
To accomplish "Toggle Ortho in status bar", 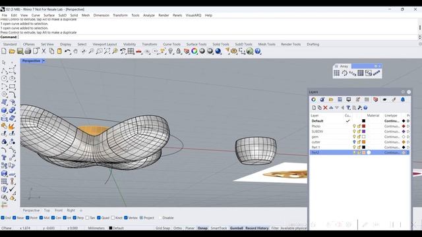I will pos(177,228).
